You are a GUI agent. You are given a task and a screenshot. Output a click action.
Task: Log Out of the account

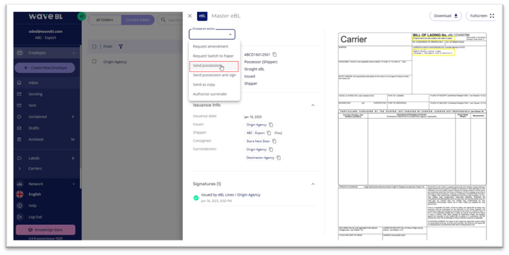pyautogui.click(x=35, y=217)
